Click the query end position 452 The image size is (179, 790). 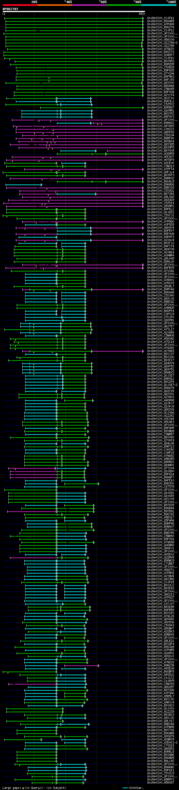(x=141, y=14)
